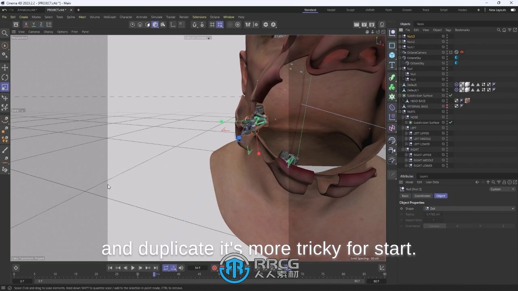The height and width of the screenshot is (291, 518).
Task: Activate the Live Selection tool
Action: point(5,46)
